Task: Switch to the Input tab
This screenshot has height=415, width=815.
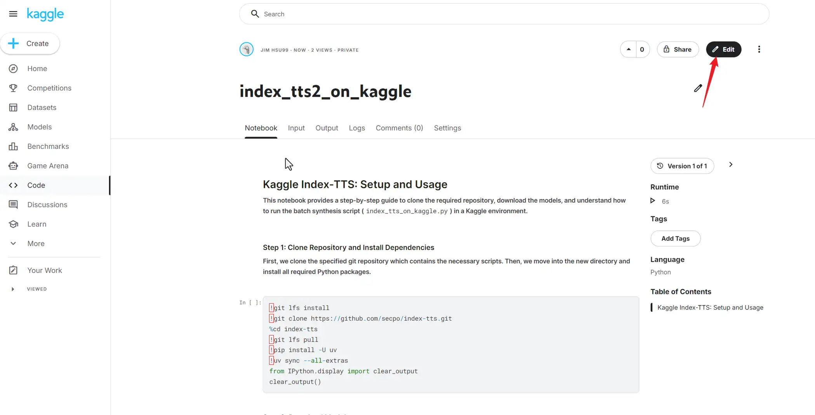Action: click(296, 128)
